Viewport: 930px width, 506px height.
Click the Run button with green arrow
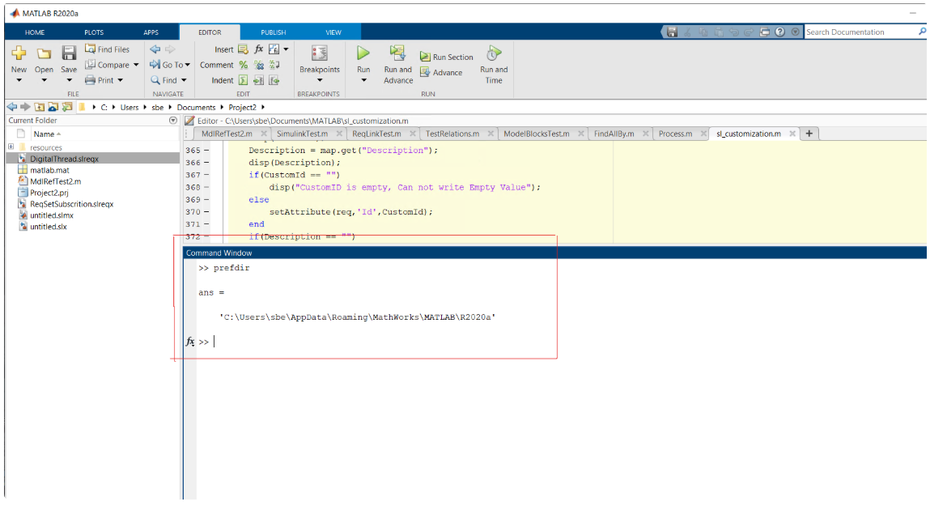tap(363, 53)
